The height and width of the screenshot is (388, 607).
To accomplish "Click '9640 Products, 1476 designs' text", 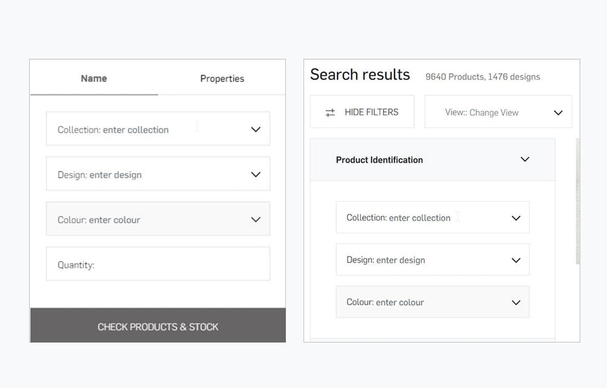I will [x=483, y=76].
